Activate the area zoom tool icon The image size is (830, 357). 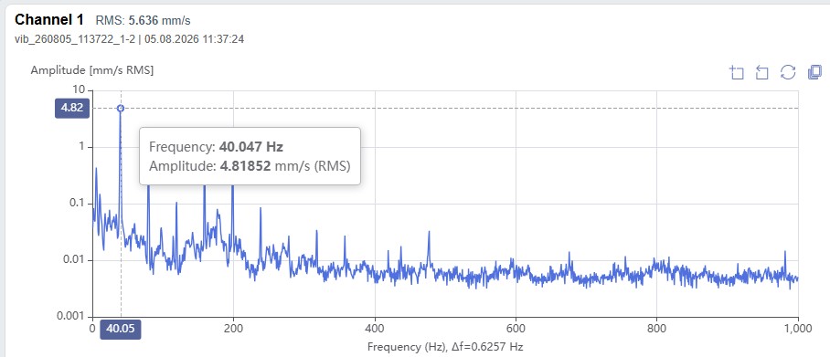click(x=737, y=72)
